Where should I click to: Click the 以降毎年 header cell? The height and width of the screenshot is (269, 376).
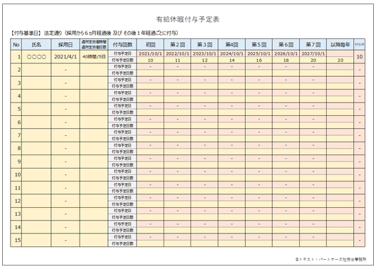point(340,44)
